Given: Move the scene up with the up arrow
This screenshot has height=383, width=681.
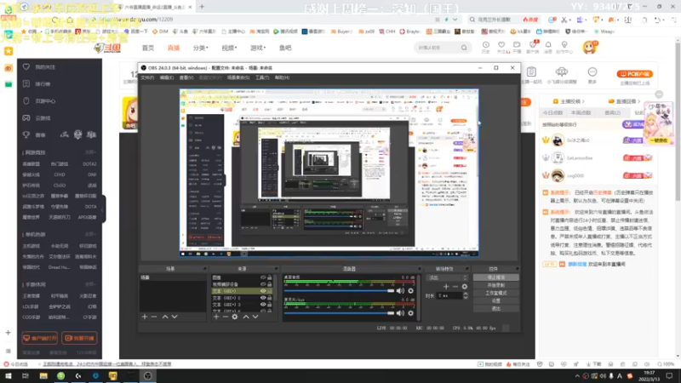Looking at the screenshot, I should point(165,317).
